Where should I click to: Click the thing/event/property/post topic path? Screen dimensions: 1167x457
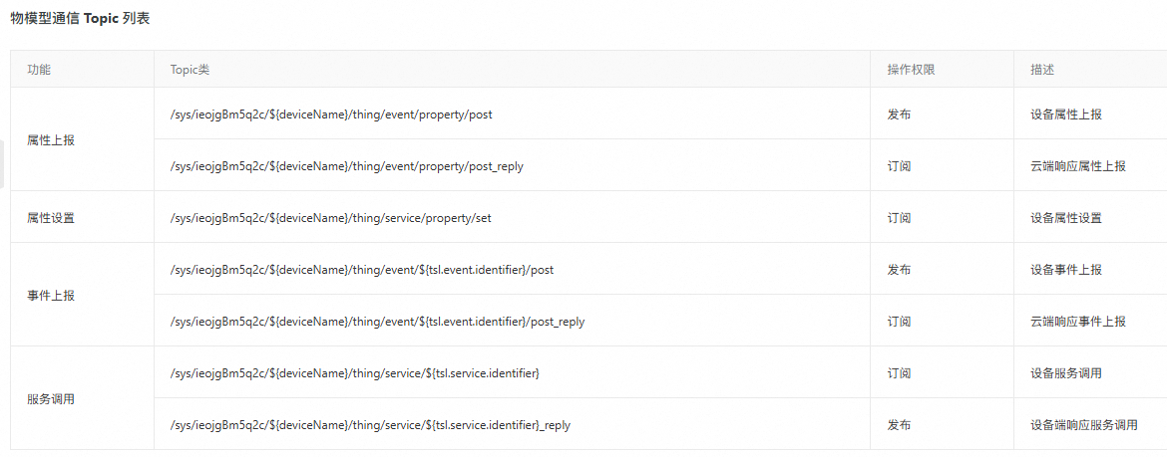point(331,114)
